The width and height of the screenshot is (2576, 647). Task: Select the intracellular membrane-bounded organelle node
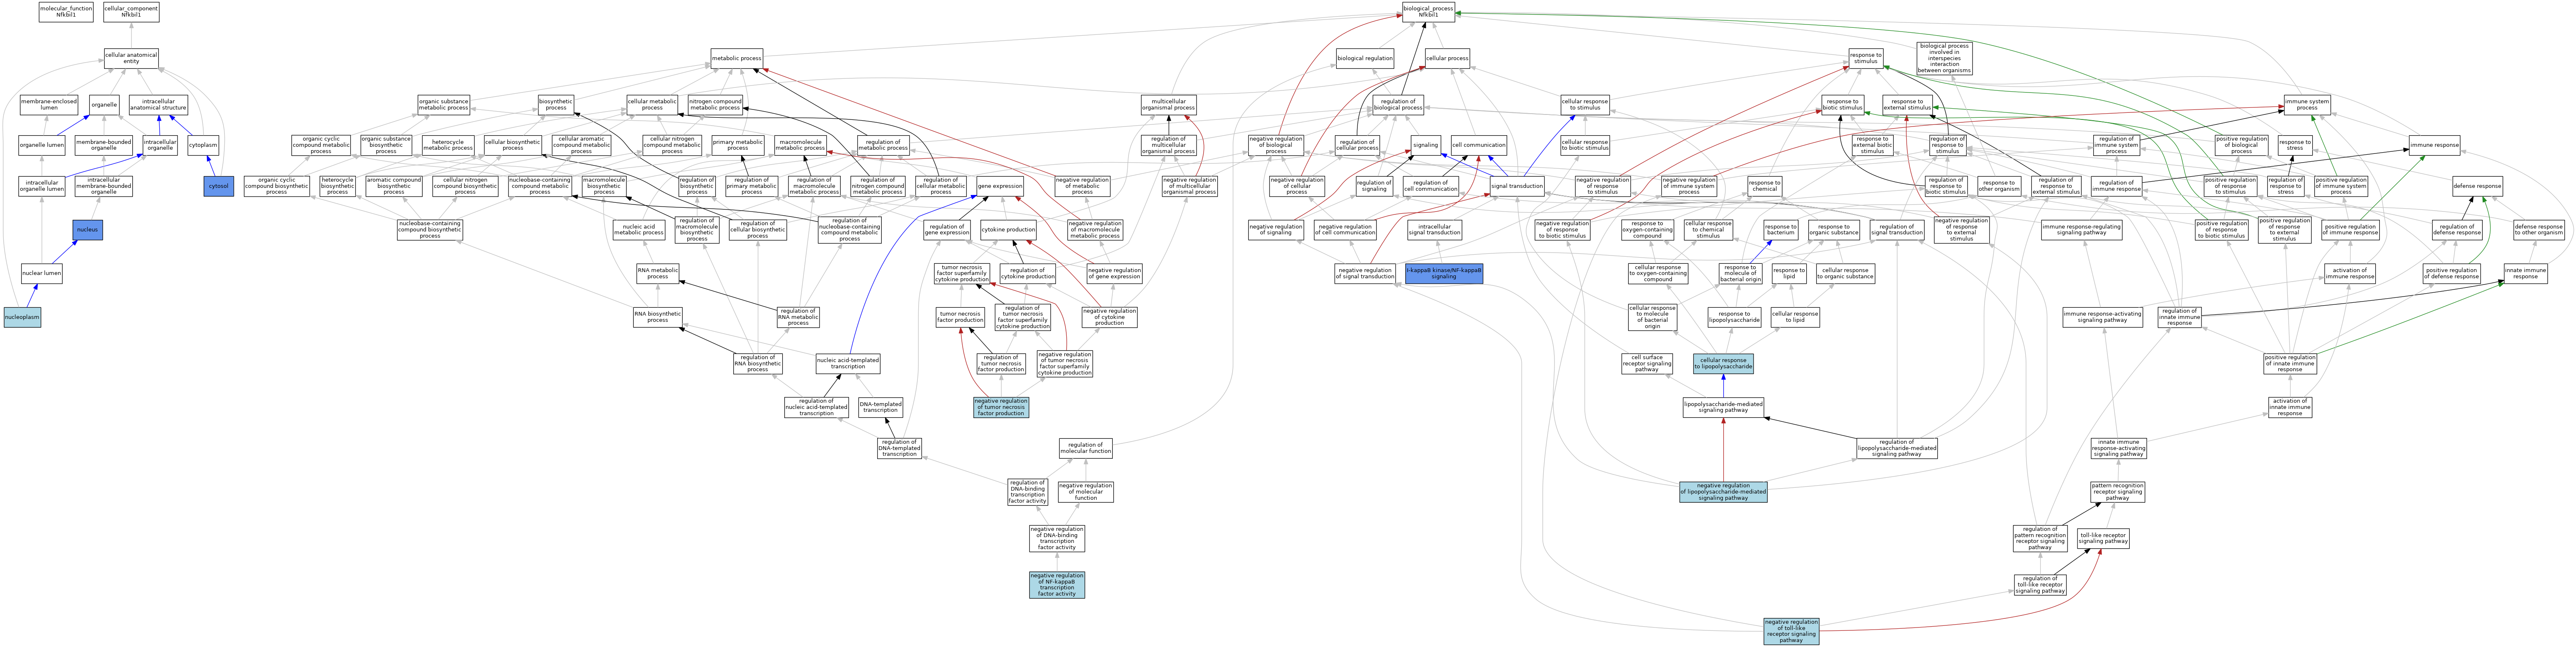coord(104,186)
